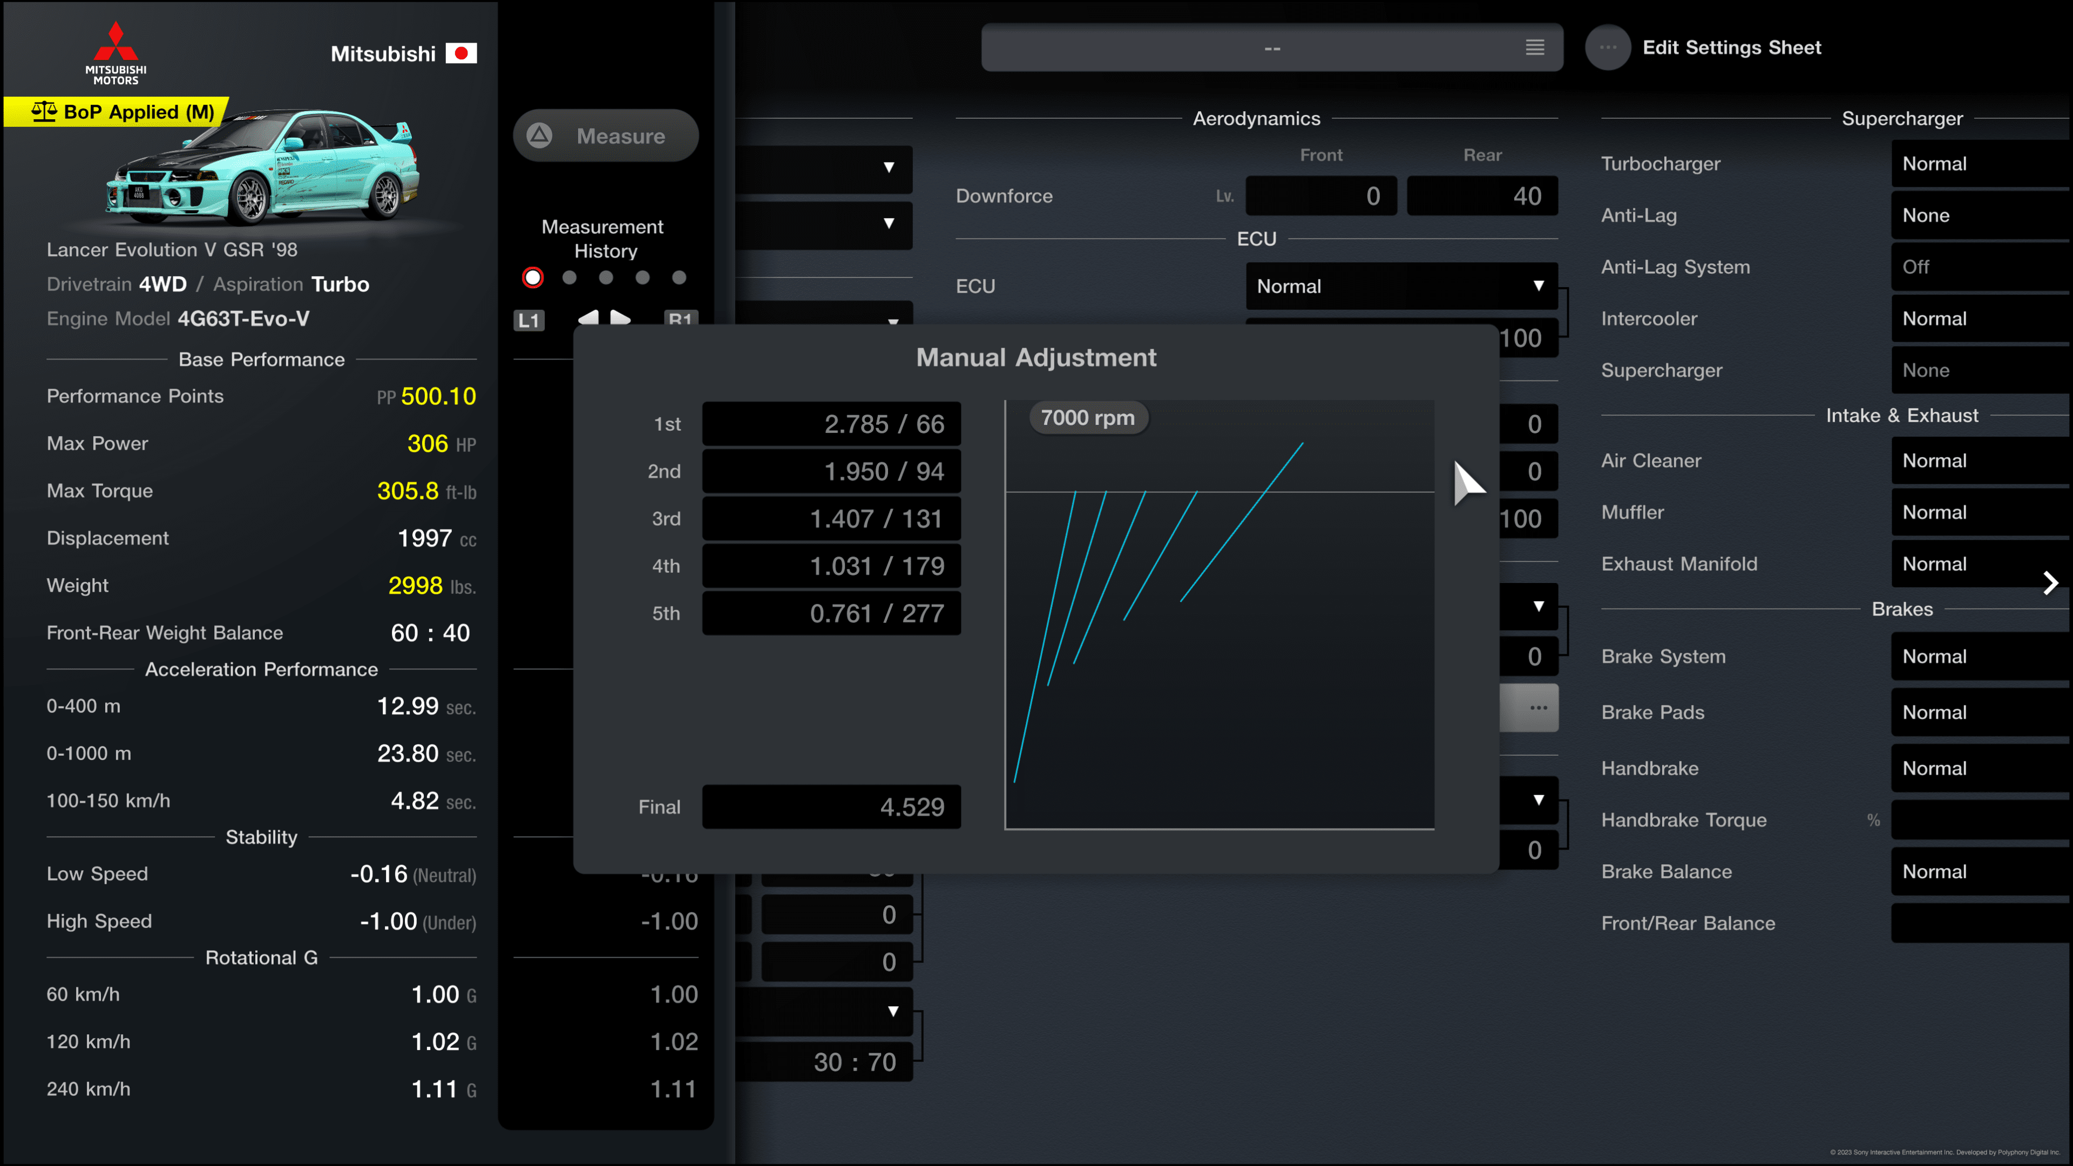Open Handbrake Normal setting

[1981, 769]
